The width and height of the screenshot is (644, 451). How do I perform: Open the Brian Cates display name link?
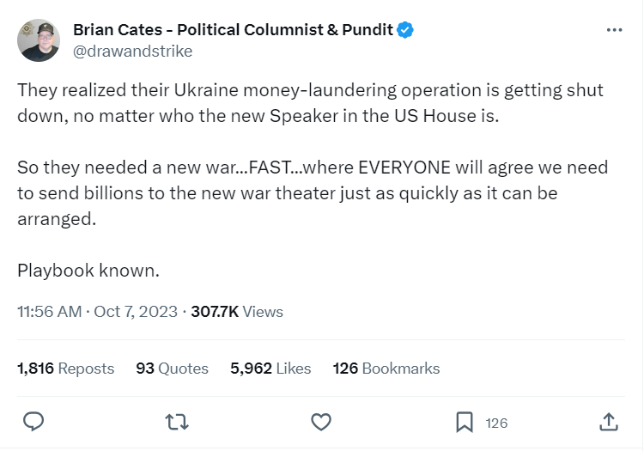click(233, 30)
